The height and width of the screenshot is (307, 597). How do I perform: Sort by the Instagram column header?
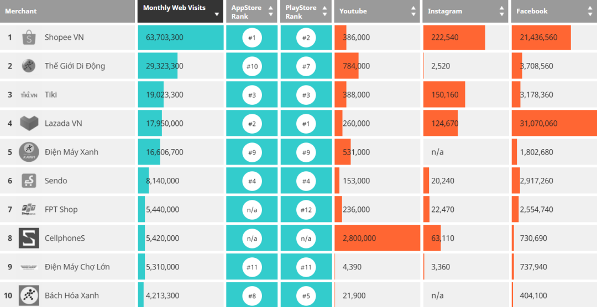(465, 11)
